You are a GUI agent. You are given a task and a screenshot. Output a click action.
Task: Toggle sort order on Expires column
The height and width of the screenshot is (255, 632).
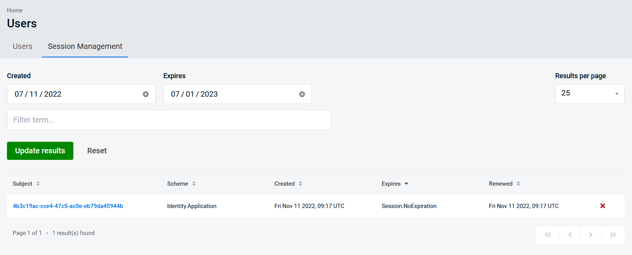395,184
